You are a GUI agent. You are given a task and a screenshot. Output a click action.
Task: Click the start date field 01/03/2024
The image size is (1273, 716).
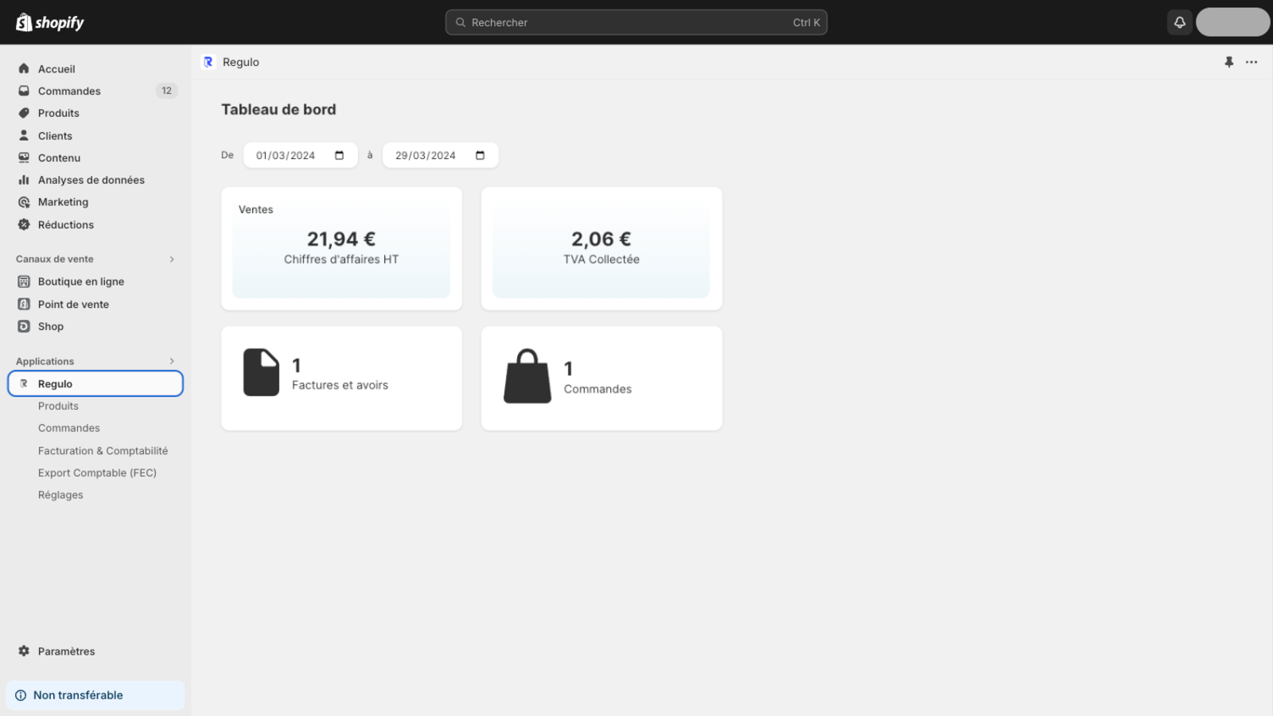point(301,155)
